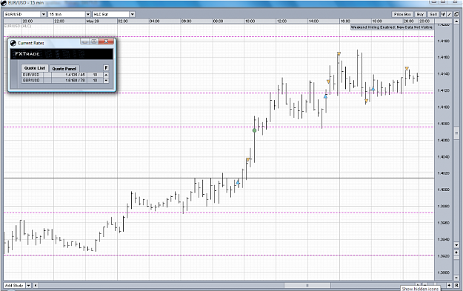Viewport: 463px width, 291px height.
Task: Close the Current Rates window
Action: pos(106,41)
